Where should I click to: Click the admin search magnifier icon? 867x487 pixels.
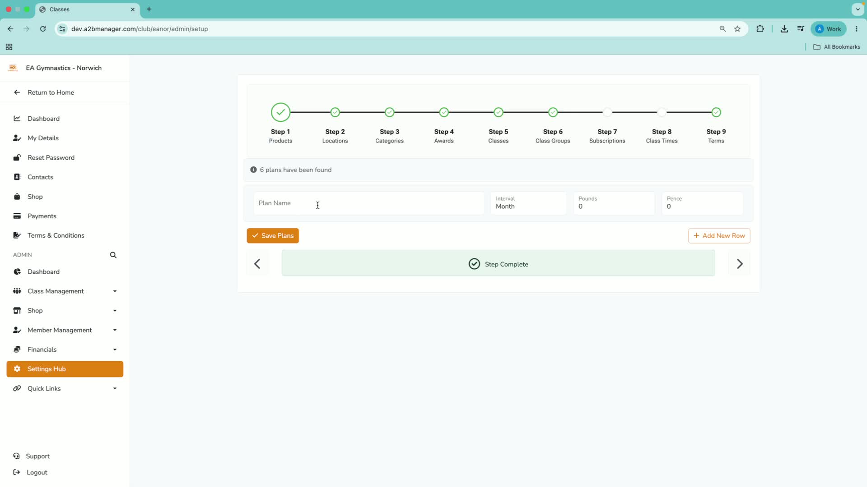(x=113, y=255)
